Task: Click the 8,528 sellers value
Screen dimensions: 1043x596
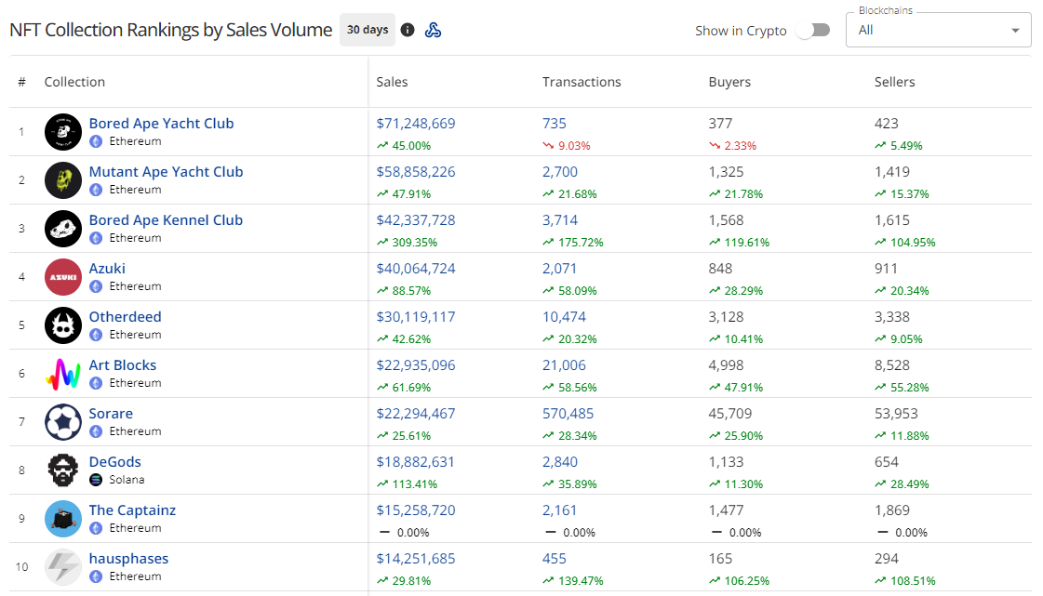Action: click(892, 365)
